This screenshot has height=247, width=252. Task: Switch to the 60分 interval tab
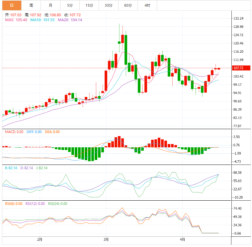point(128,5)
